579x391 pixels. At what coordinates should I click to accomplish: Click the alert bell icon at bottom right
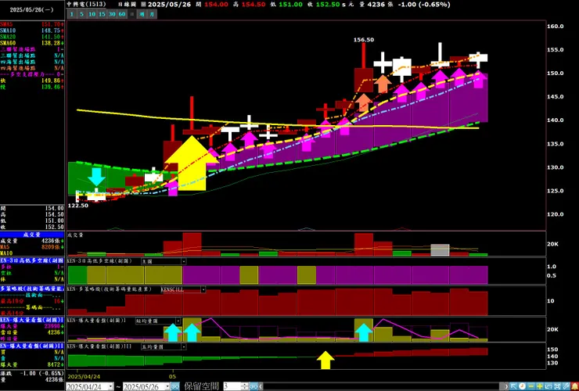coord(574,386)
